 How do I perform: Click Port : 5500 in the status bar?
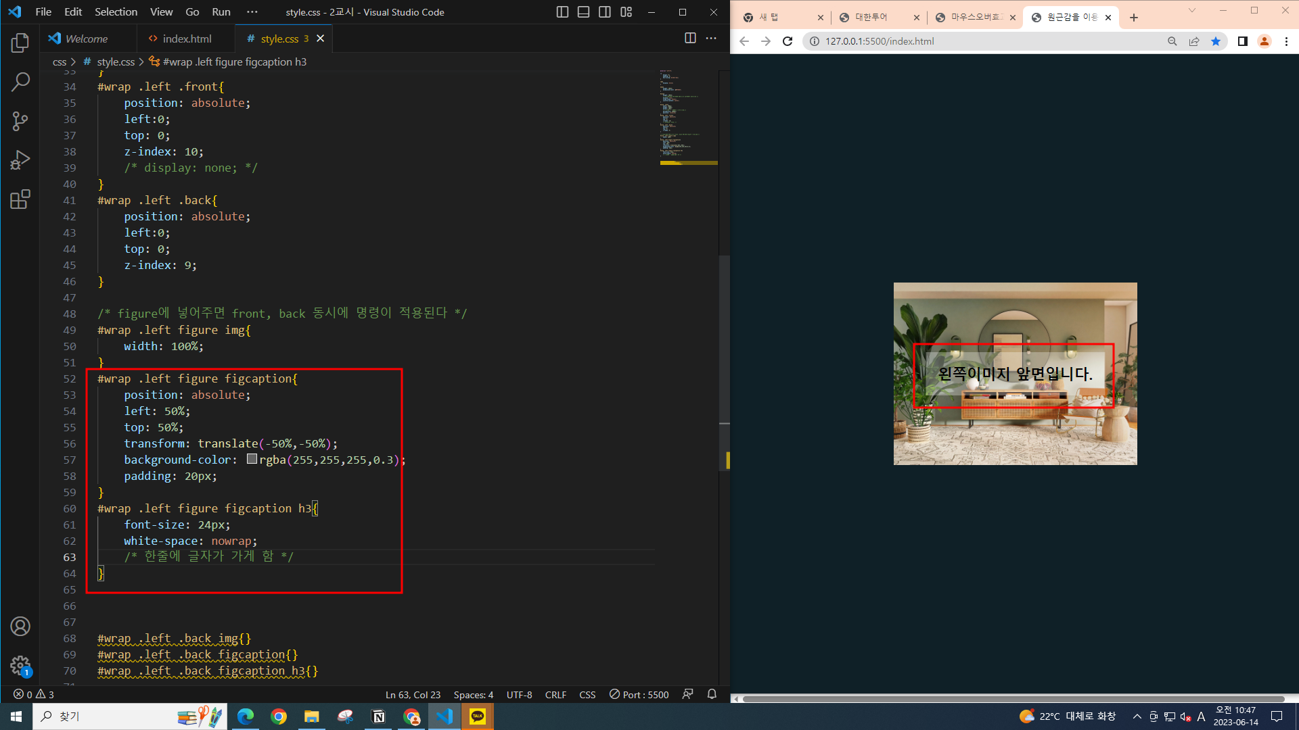click(x=639, y=694)
